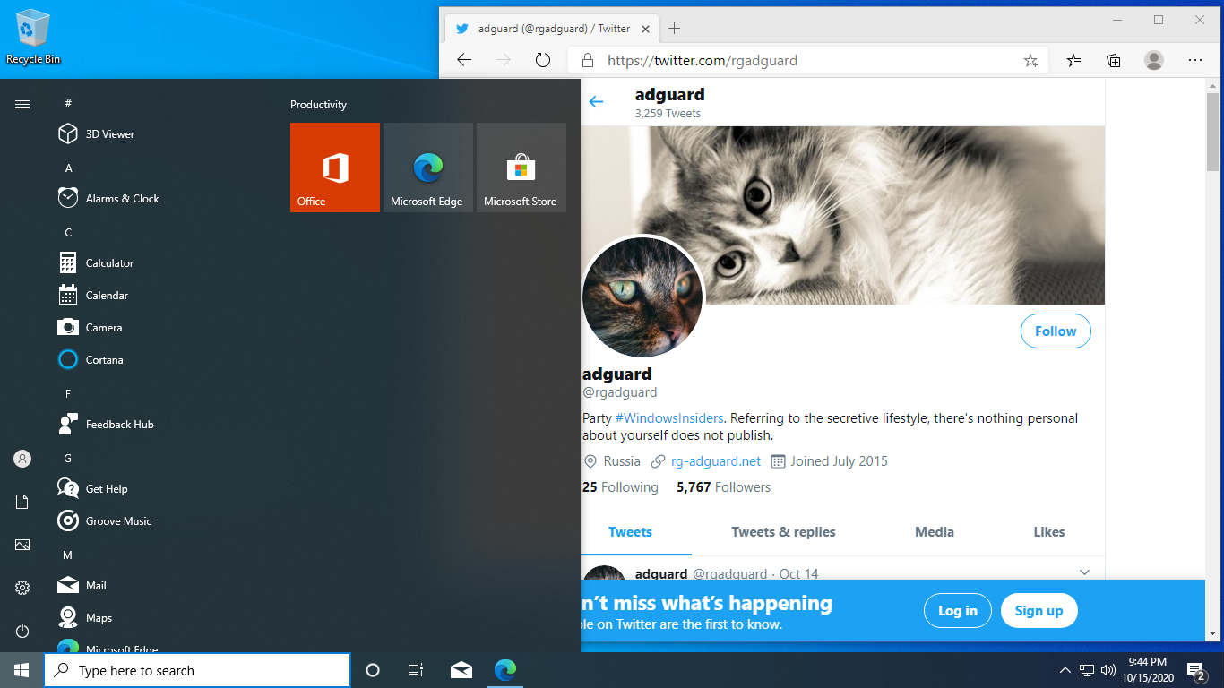Open Edge Favorites list
Image resolution: width=1224 pixels, height=688 pixels.
[1073, 61]
